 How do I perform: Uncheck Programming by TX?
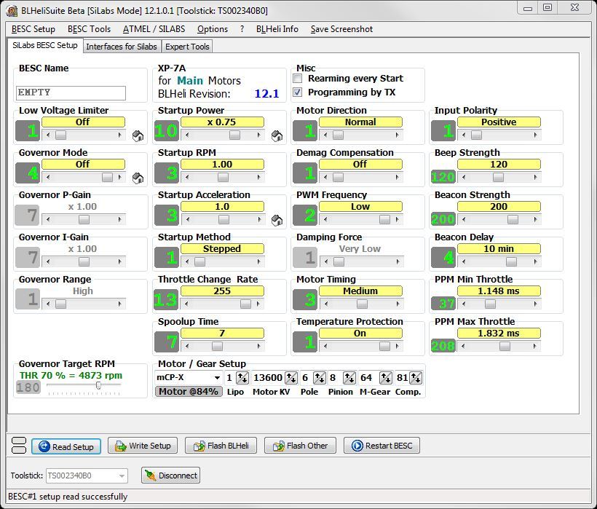[297, 92]
